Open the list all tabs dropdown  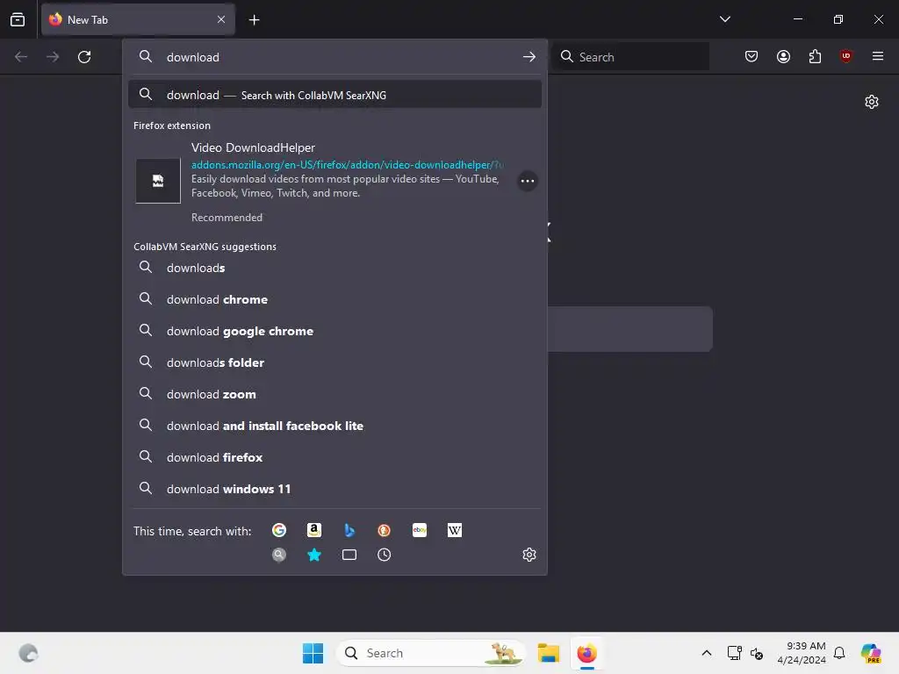(x=724, y=19)
